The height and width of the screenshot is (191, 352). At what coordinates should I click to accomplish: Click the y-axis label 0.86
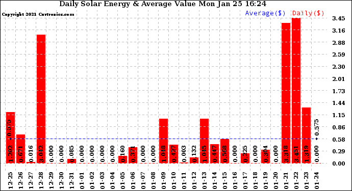[339, 127]
